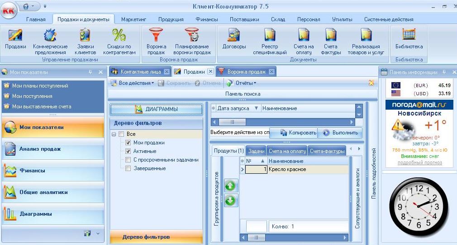457x245 pixels.
Task: Open Диаграммы navigation section
Action: pyautogui.click(x=53, y=214)
